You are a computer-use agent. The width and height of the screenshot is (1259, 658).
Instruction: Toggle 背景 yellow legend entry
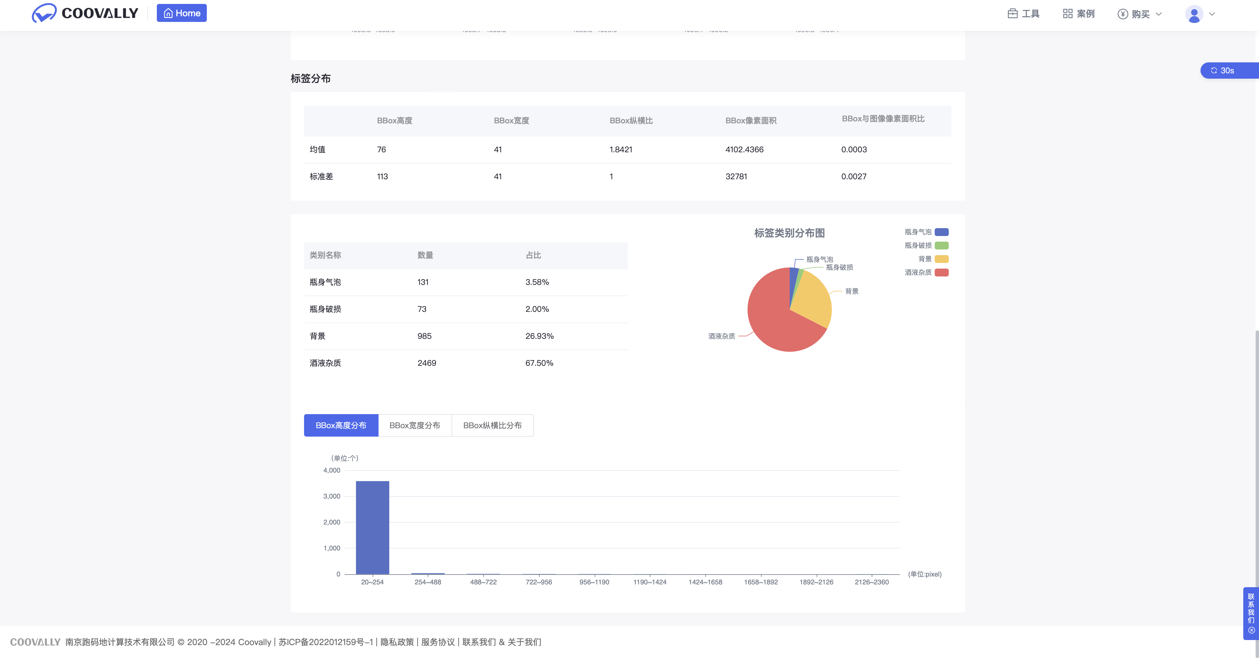pyautogui.click(x=941, y=259)
